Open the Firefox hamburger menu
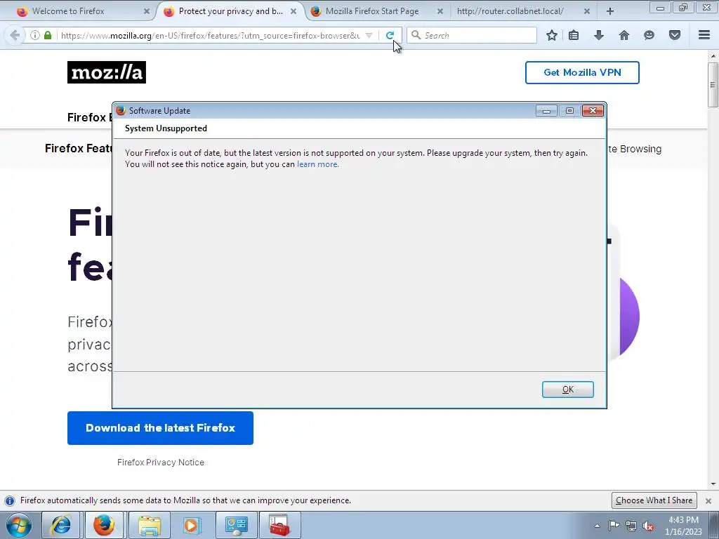The width and height of the screenshot is (719, 539). pos(704,35)
